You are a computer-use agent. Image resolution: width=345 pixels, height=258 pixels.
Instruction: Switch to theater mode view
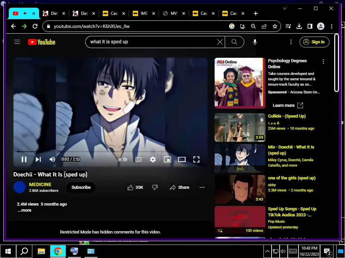[x=182, y=159]
